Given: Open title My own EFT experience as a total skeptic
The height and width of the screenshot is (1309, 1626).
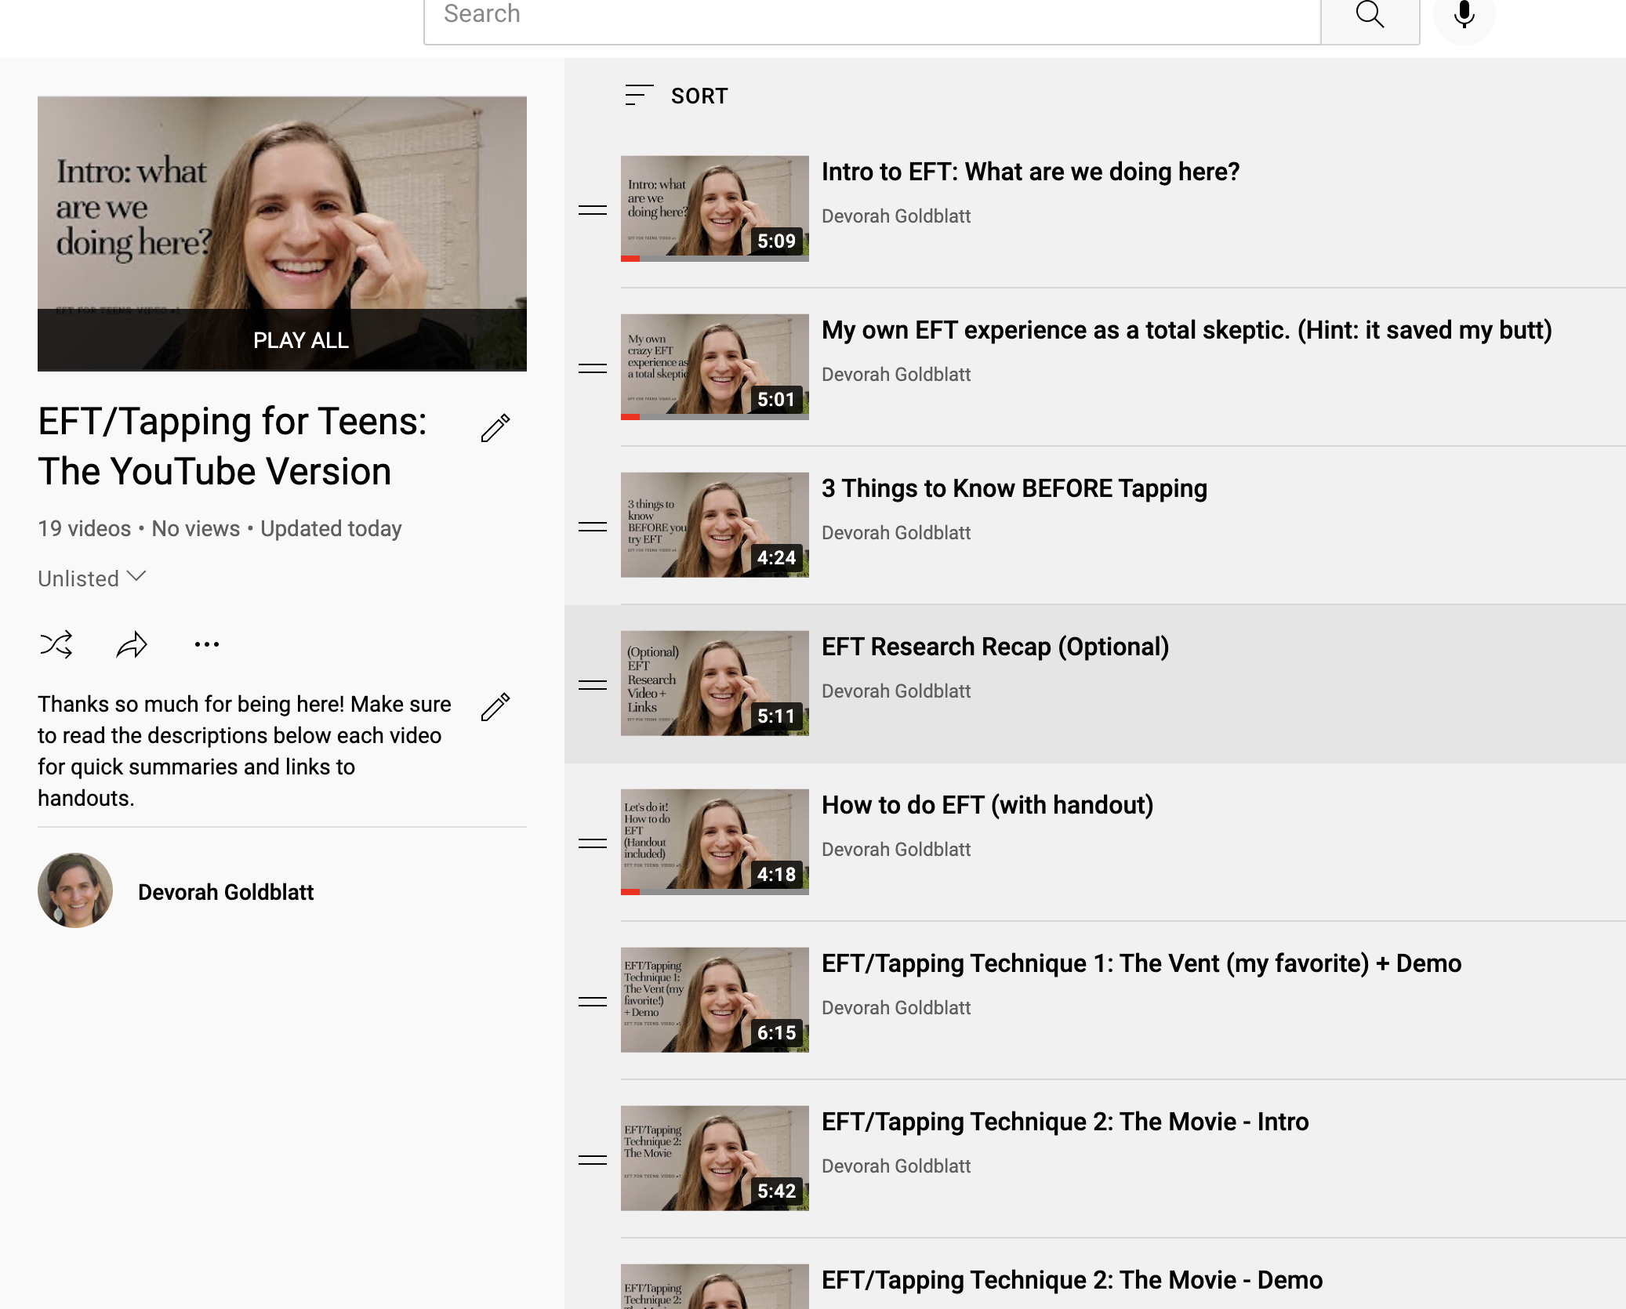Looking at the screenshot, I should pyautogui.click(x=1187, y=330).
